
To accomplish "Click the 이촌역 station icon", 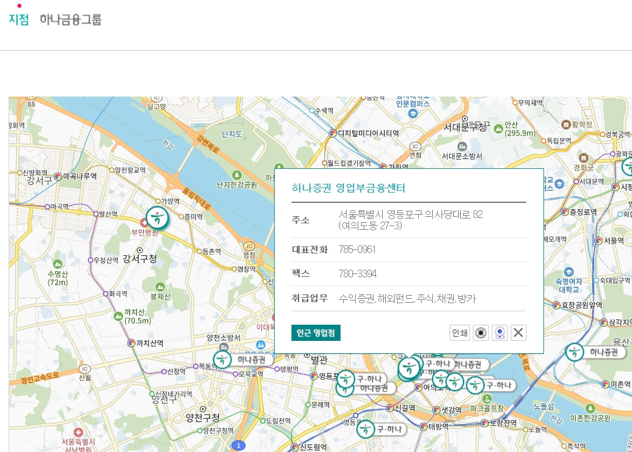I will (x=605, y=385).
